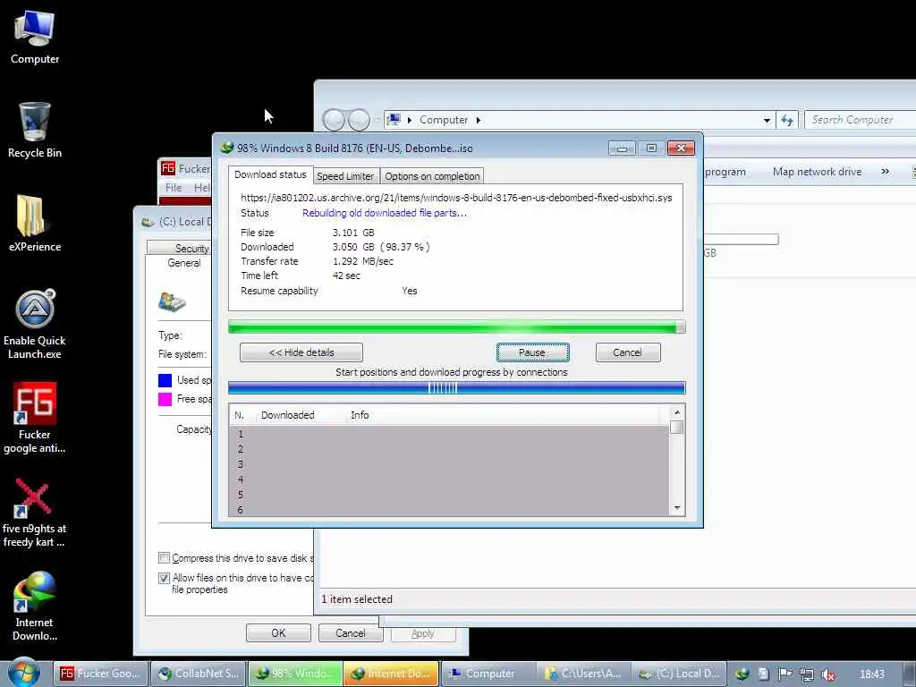Click the IDM icon in system tray
The height and width of the screenshot is (687, 916).
click(x=742, y=674)
